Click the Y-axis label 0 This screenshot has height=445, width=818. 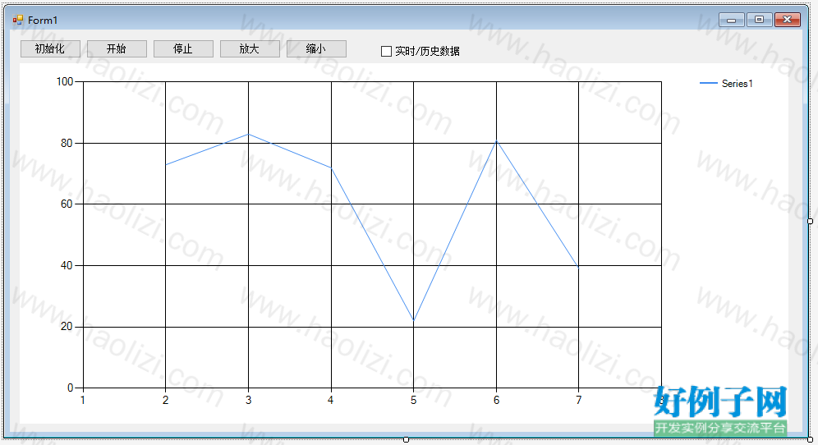click(x=70, y=388)
